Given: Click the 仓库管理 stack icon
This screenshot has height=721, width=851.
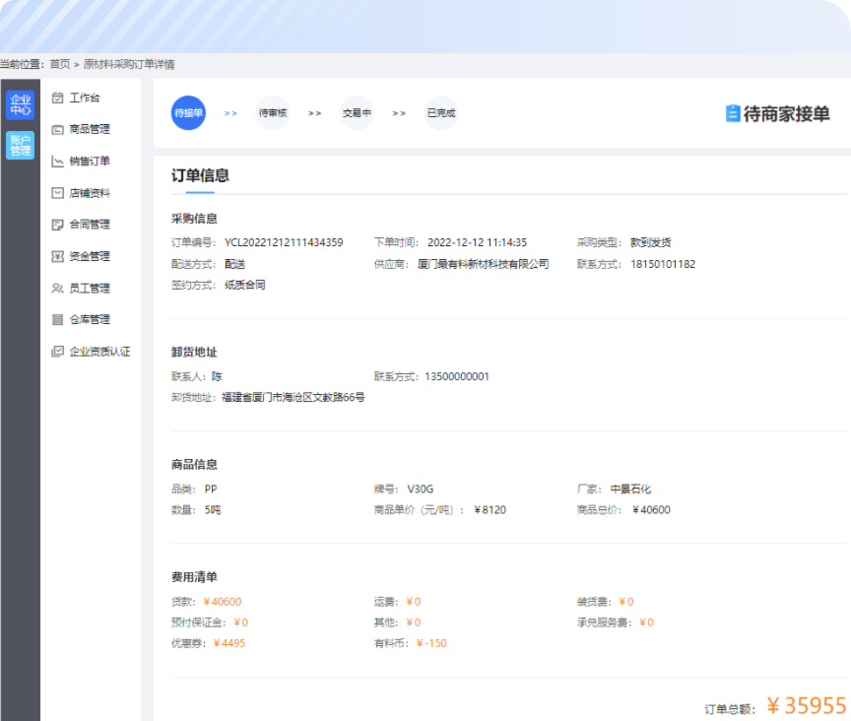Looking at the screenshot, I should click(x=57, y=320).
